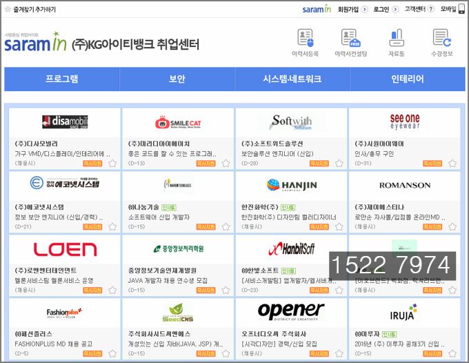Click 즉시지원 for 한진화학 posting
469x363 pixels.
[319, 227]
